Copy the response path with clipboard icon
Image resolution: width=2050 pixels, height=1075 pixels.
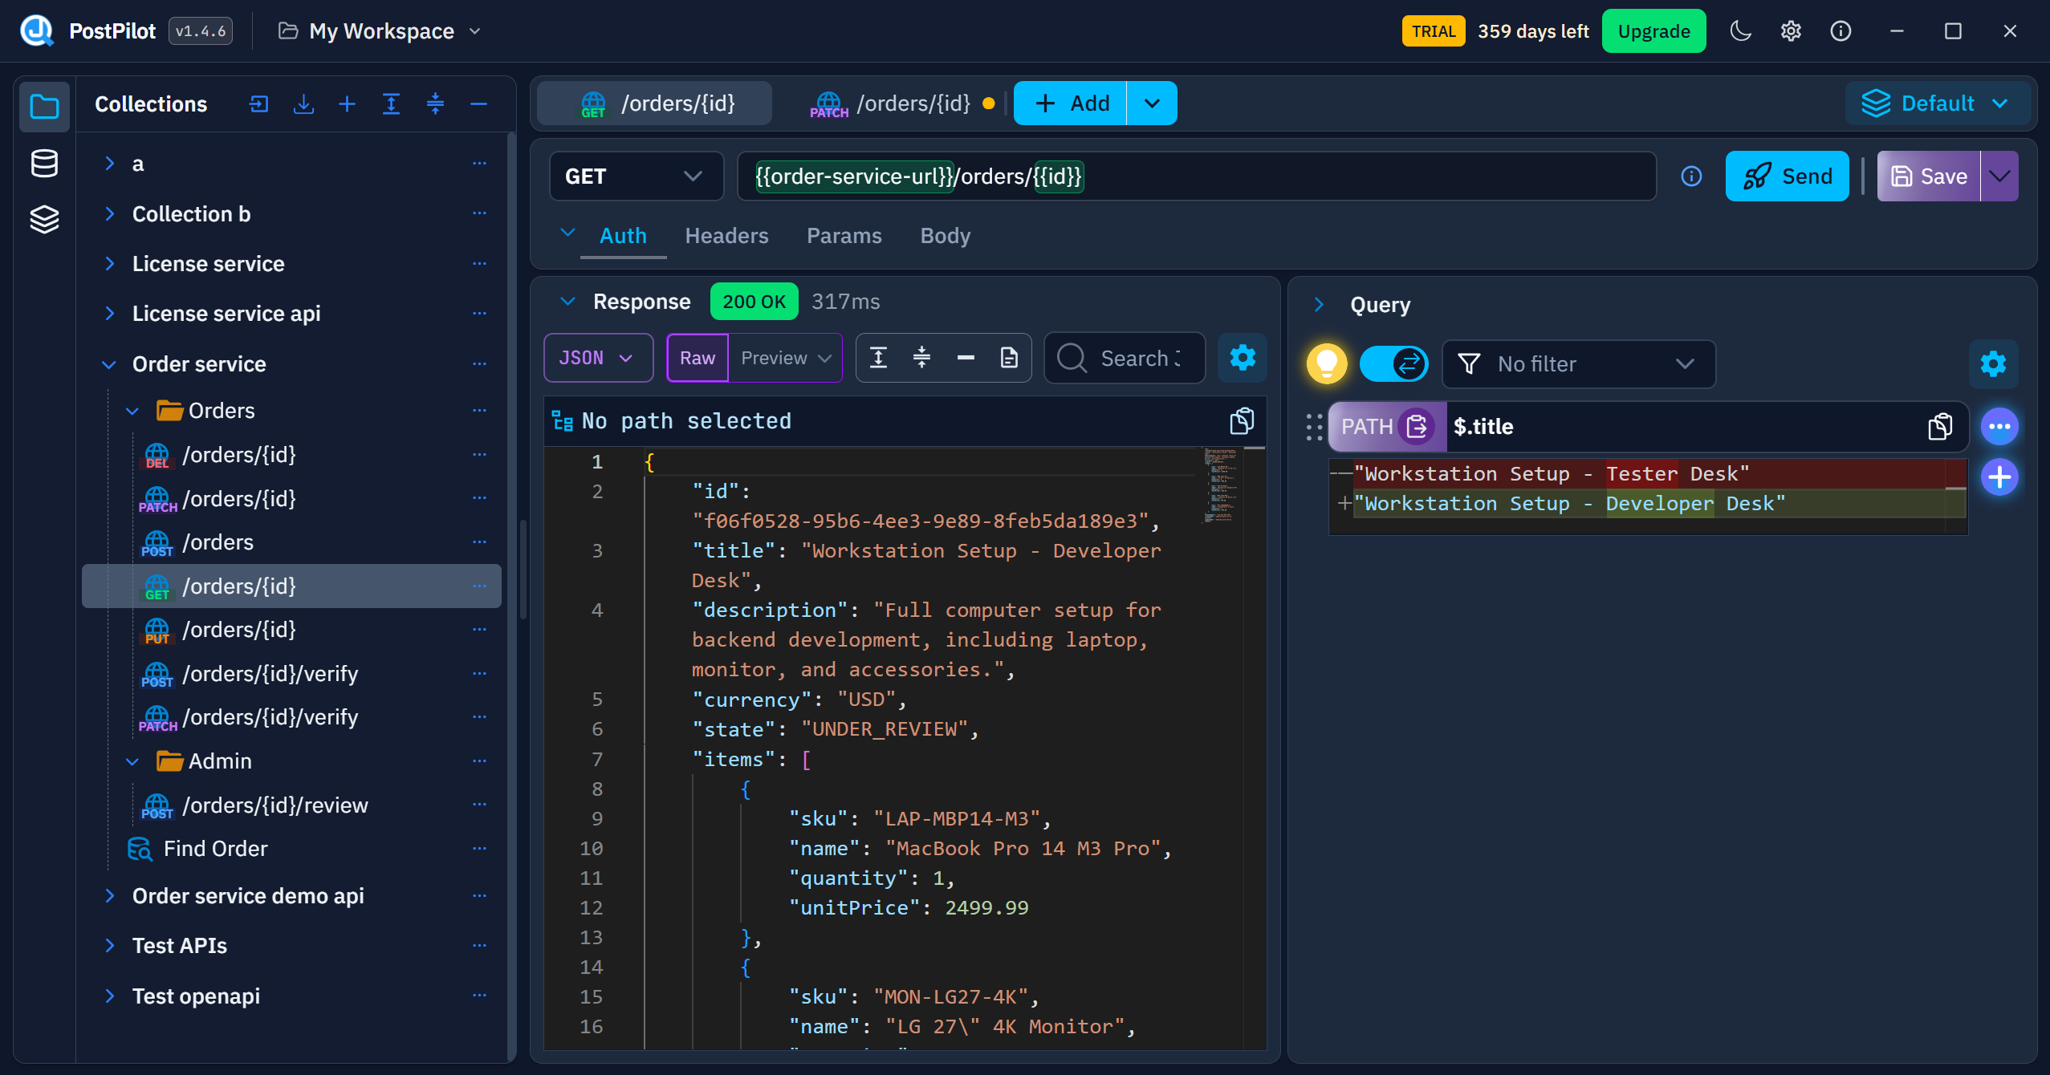pyautogui.click(x=1242, y=420)
